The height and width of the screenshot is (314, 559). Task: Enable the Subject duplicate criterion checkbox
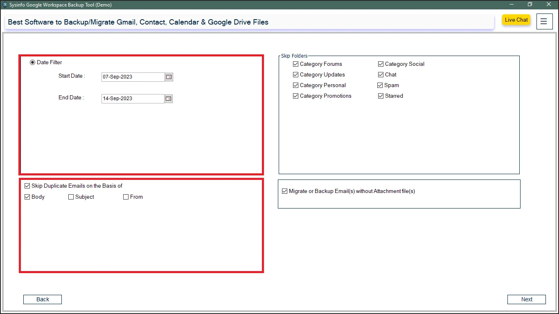coord(71,197)
